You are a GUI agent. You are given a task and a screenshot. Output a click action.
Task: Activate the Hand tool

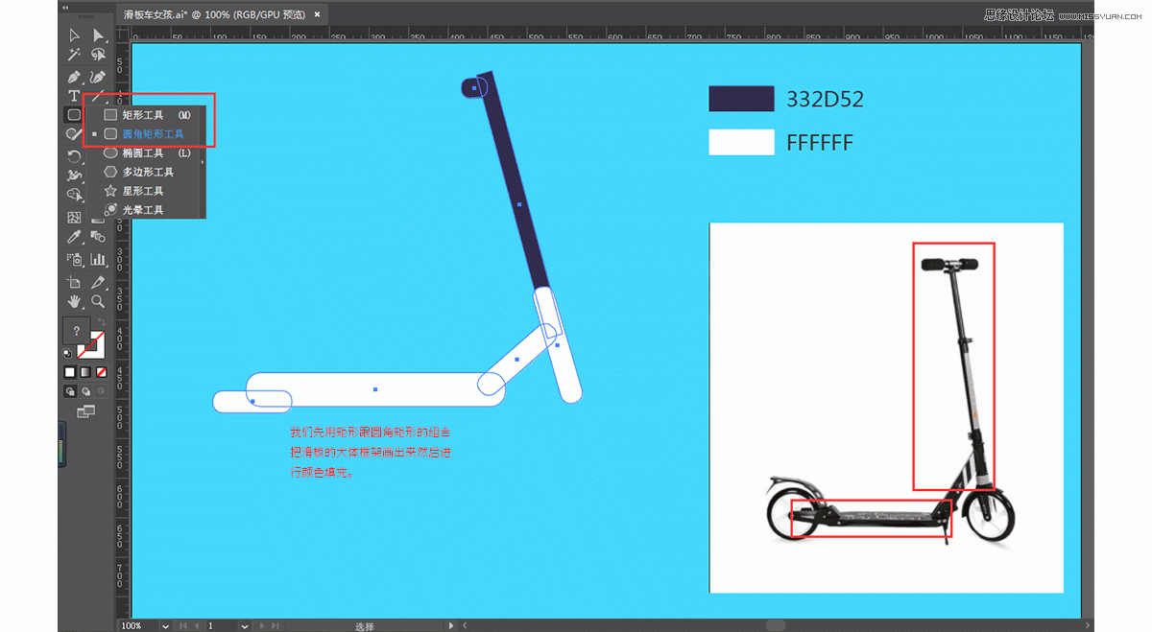click(74, 301)
